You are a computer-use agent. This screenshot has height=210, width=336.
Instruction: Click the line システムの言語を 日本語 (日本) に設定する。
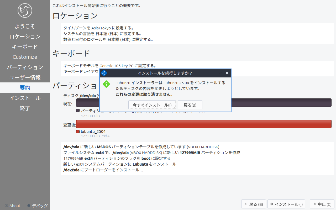[x=103, y=34]
